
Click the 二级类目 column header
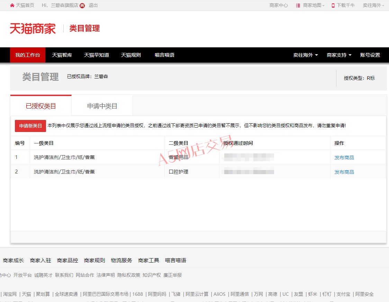tap(178, 143)
